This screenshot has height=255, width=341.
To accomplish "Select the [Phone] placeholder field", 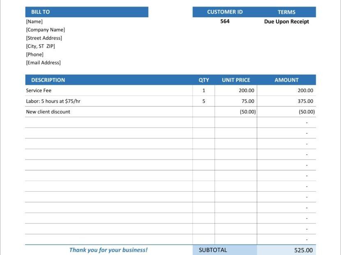I will 35,54.
